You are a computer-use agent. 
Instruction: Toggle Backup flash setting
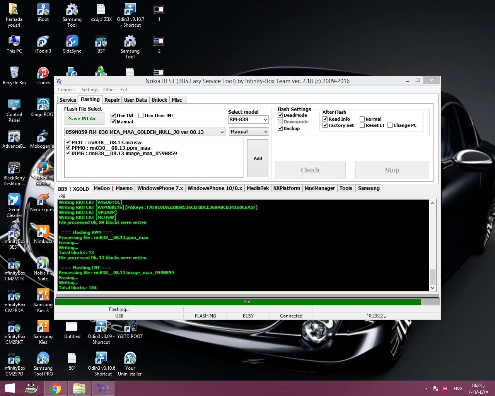tap(280, 128)
